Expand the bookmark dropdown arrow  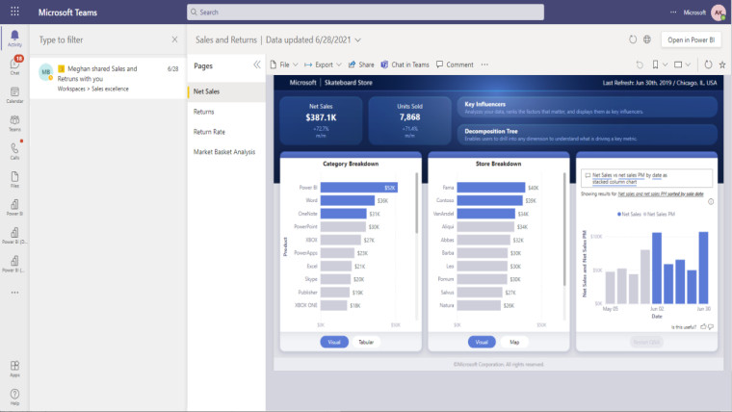pos(666,64)
